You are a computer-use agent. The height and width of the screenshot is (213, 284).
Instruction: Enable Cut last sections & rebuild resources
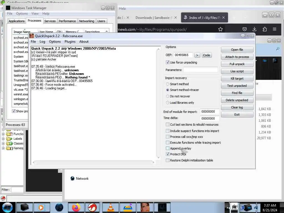click(168, 125)
